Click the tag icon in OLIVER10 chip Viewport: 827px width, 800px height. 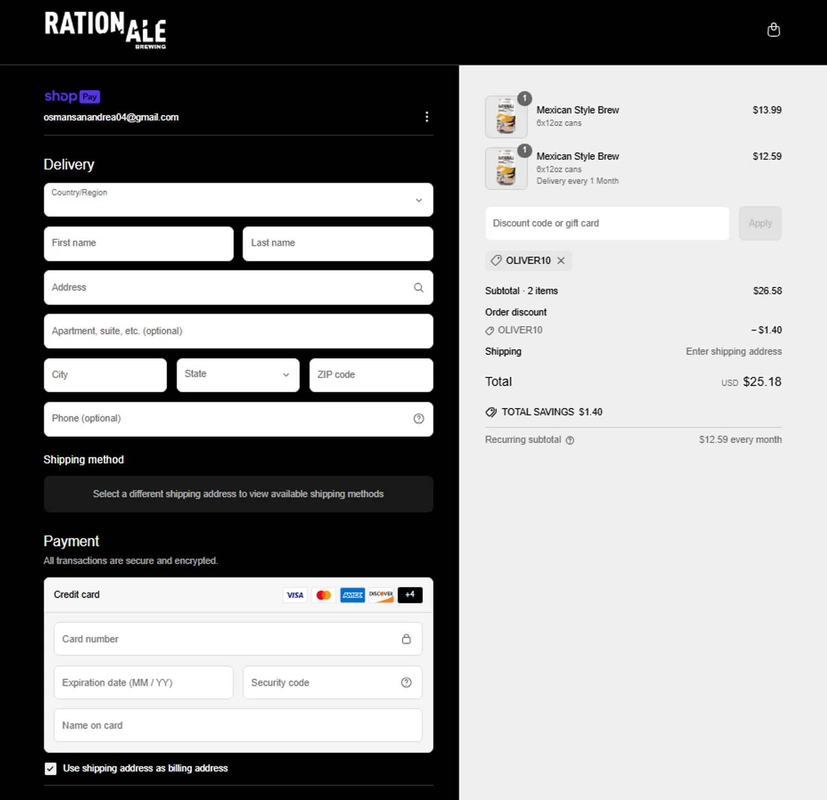pyautogui.click(x=496, y=261)
